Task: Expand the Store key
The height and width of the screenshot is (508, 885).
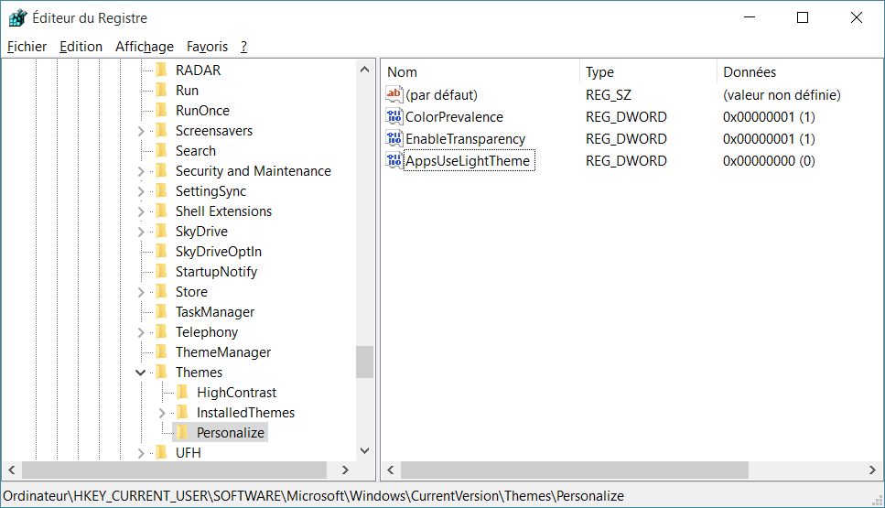Action: (141, 292)
